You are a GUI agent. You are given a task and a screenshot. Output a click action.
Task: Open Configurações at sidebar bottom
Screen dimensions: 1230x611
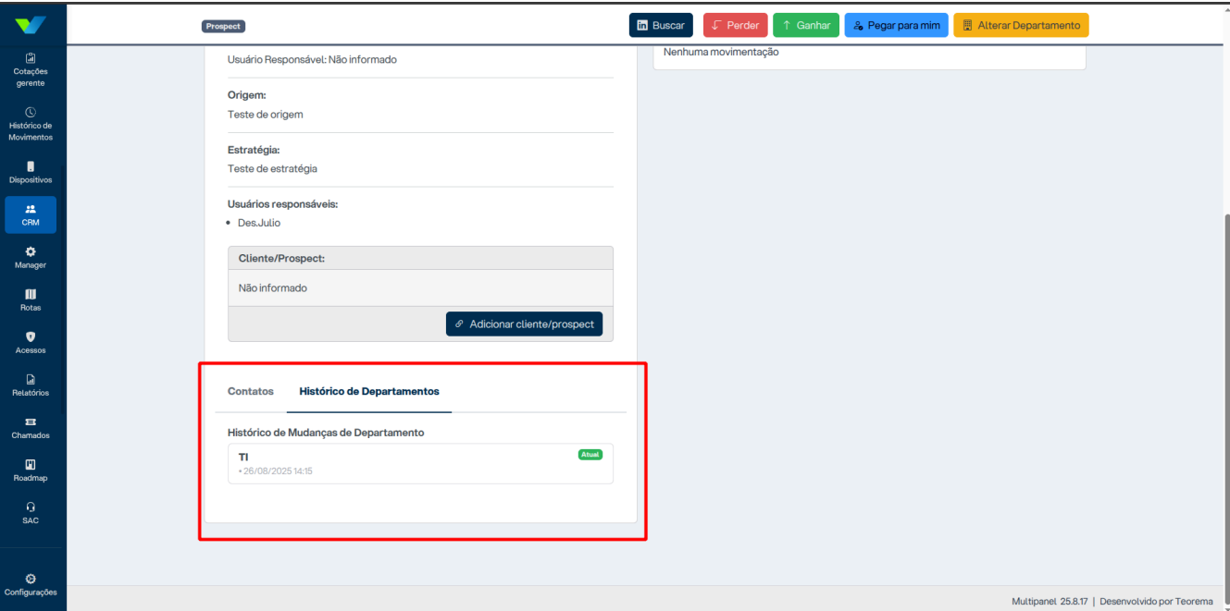[31, 585]
